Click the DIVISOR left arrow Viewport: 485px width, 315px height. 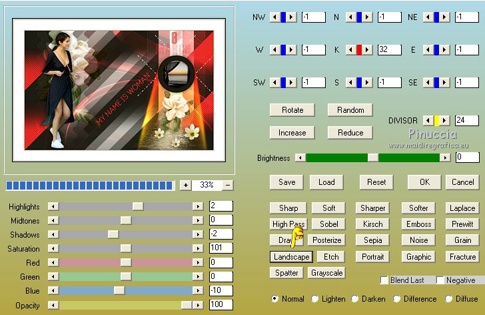coord(428,120)
